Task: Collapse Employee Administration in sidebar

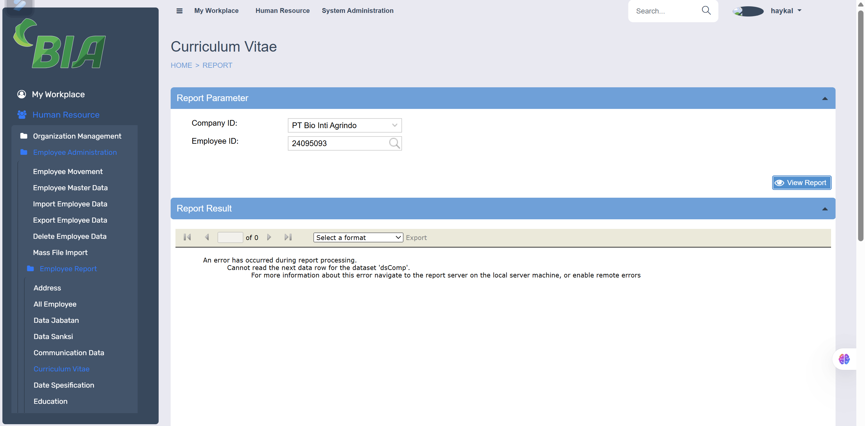Action: point(75,152)
